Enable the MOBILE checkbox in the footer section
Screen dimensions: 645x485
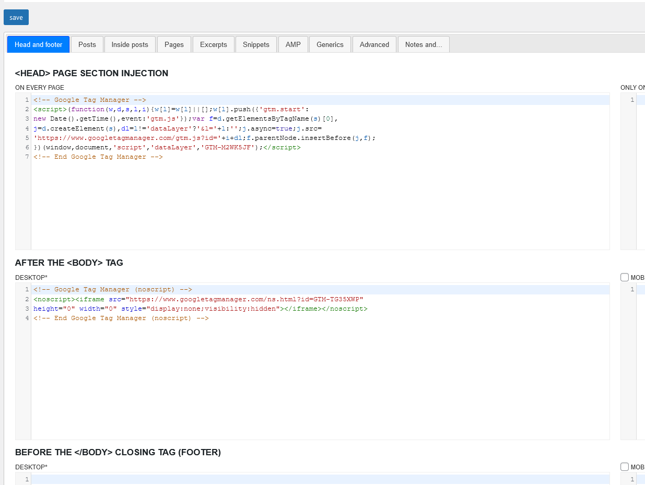pyautogui.click(x=625, y=467)
